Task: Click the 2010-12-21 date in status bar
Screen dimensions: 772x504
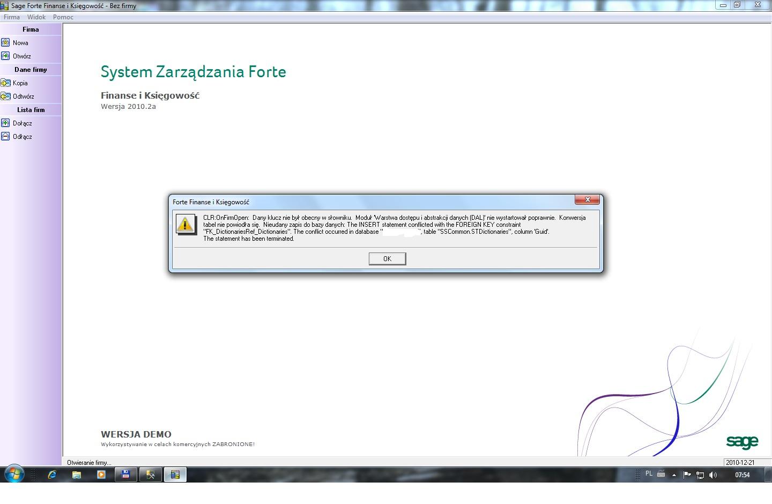Action: coord(740,462)
